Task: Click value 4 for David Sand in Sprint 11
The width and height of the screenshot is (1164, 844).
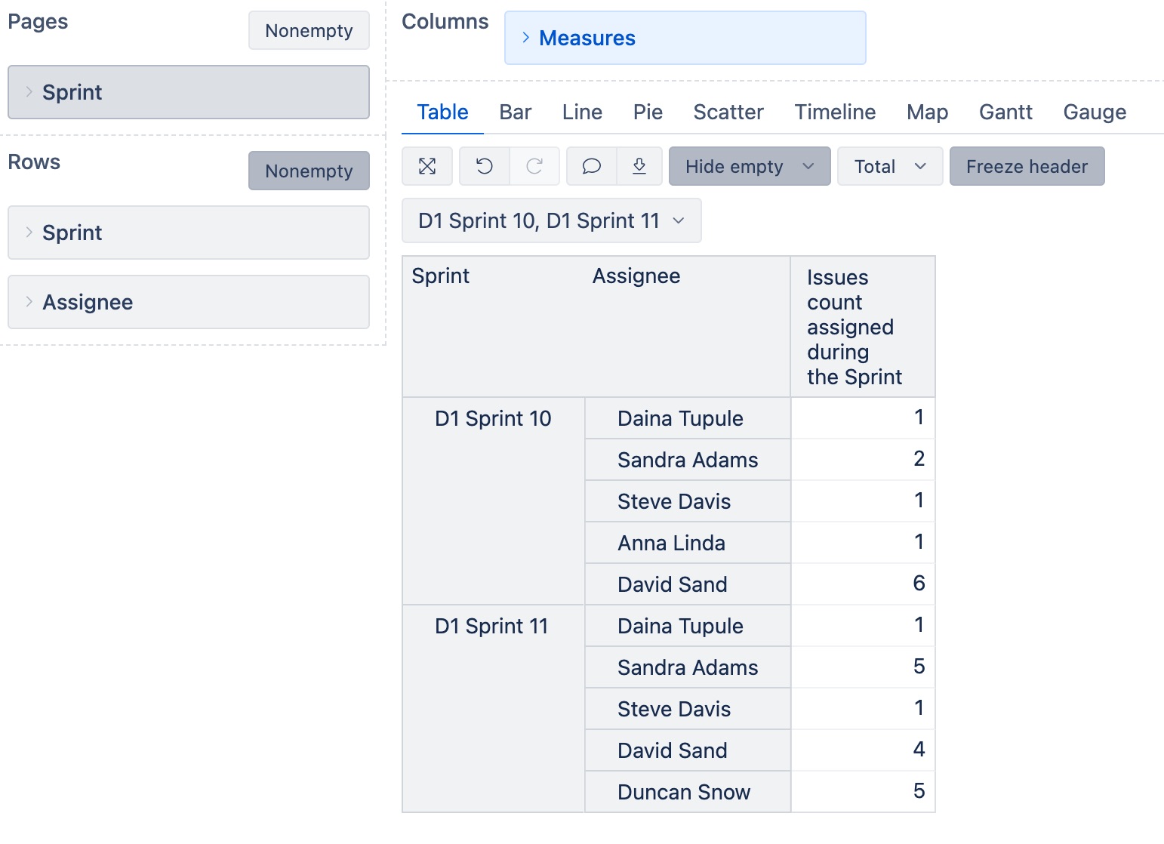Action: coord(863,750)
